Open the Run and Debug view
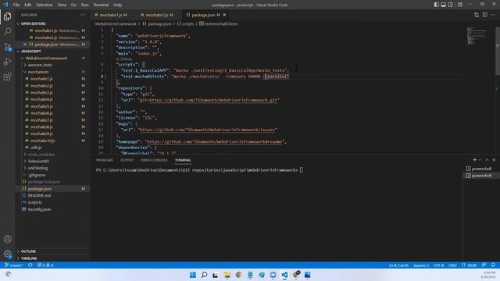 tap(7, 62)
